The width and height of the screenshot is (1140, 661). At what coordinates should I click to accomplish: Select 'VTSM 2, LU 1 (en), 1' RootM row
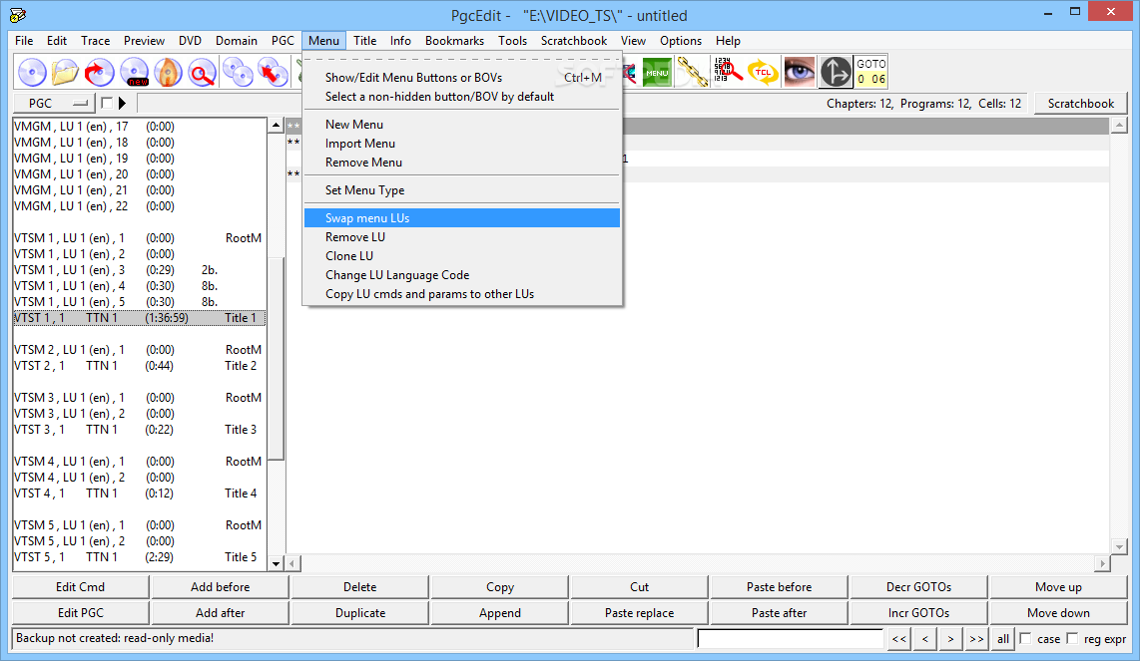[140, 350]
